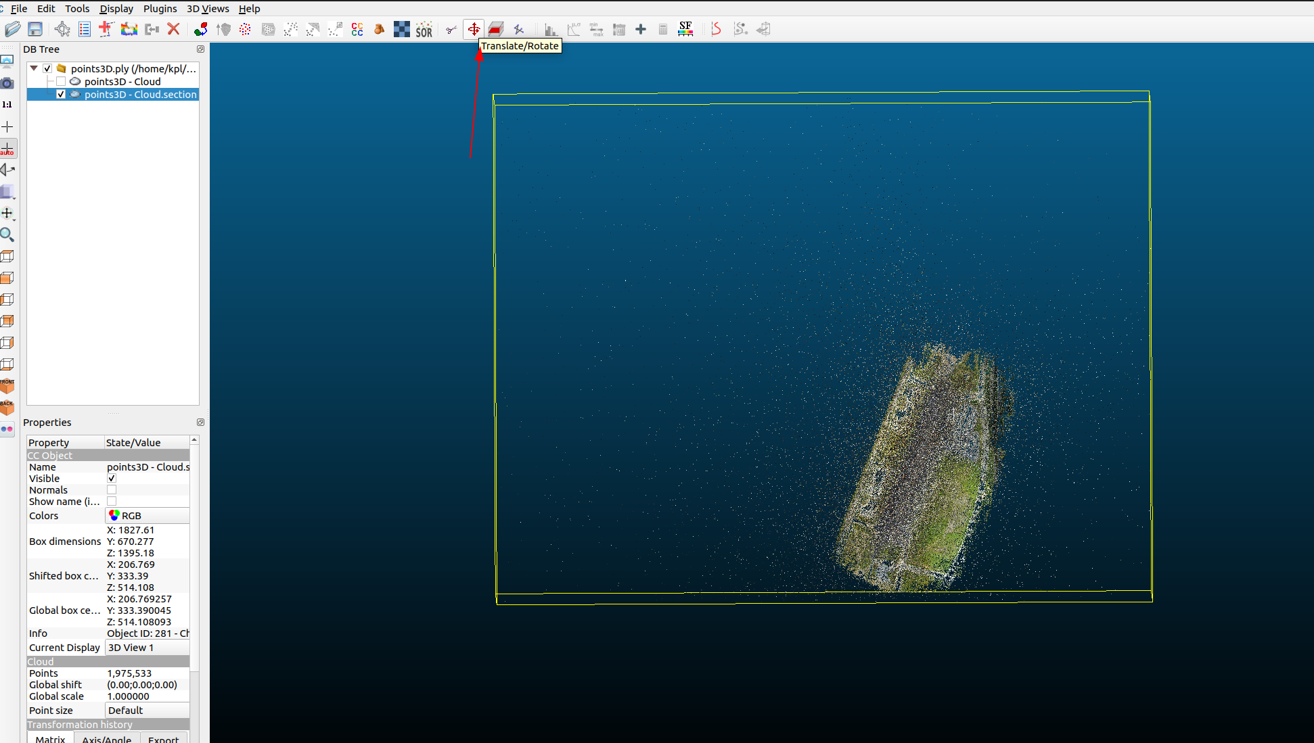This screenshot has height=743, width=1314.
Task: Click the red X delete icon
Action: (174, 29)
